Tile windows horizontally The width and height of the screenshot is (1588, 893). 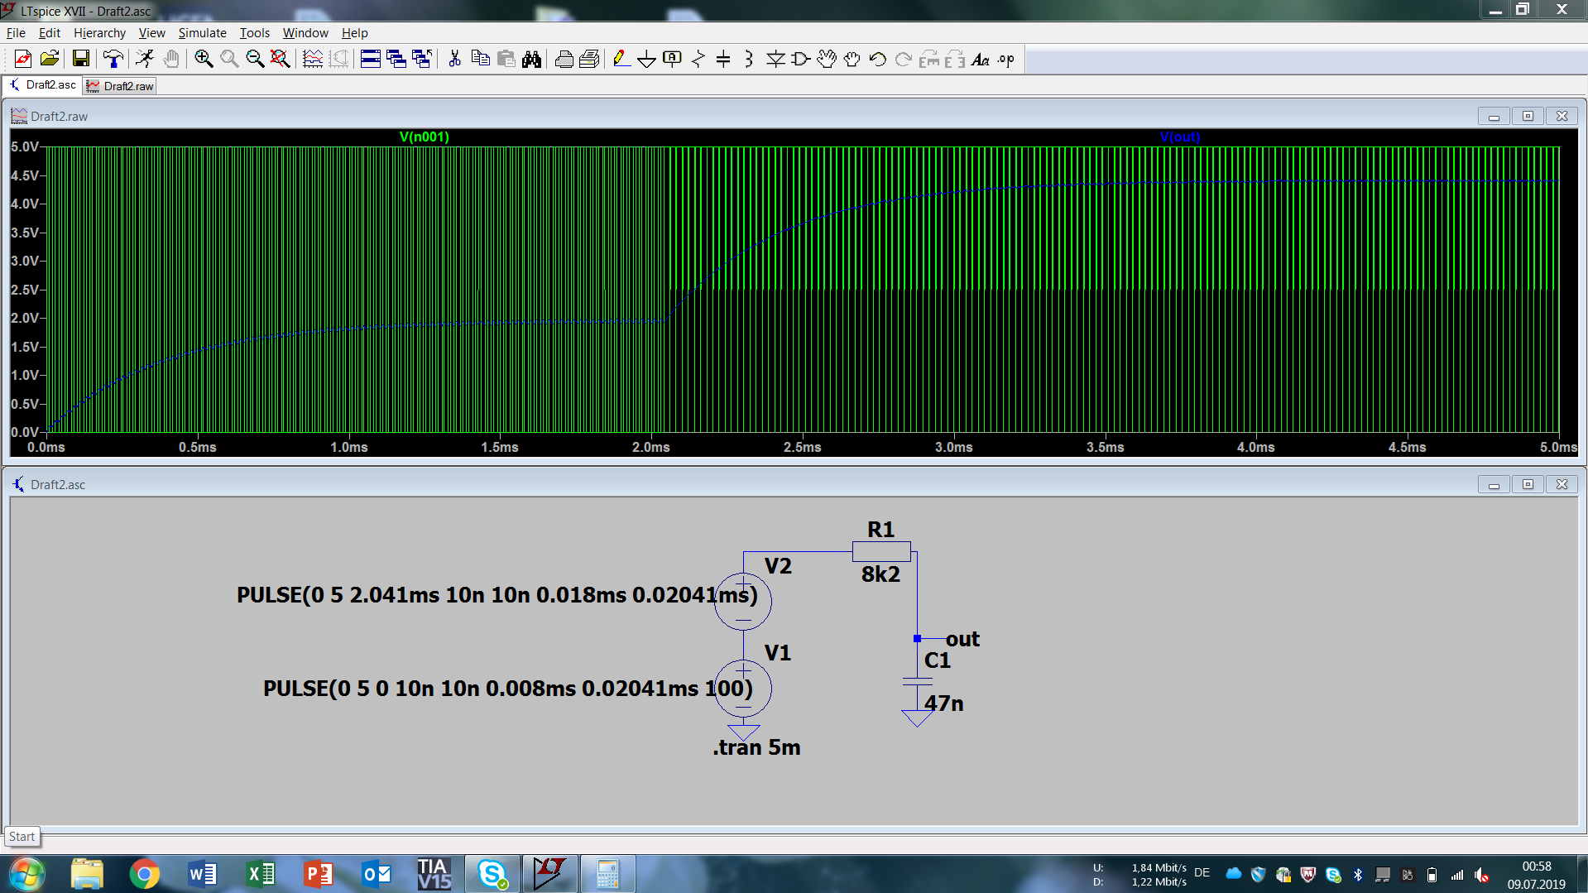(371, 59)
